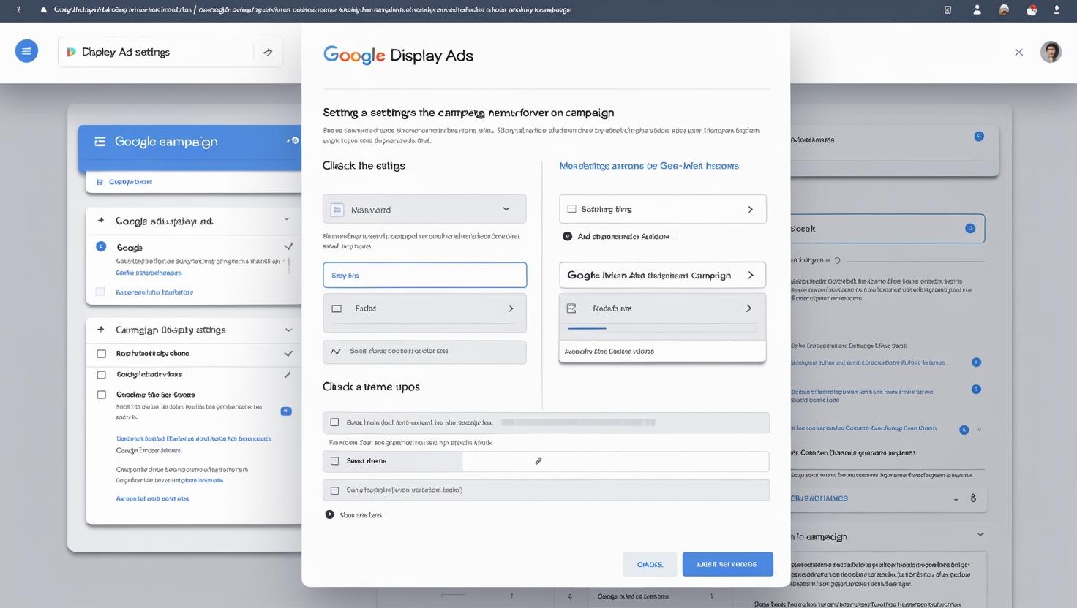Tick the last checkbox under 'Clack a trame upos'
This screenshot has height=608, width=1077.
(335, 490)
